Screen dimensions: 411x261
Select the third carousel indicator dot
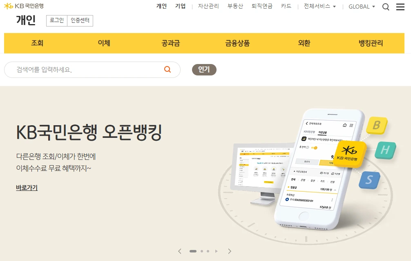tap(208, 251)
